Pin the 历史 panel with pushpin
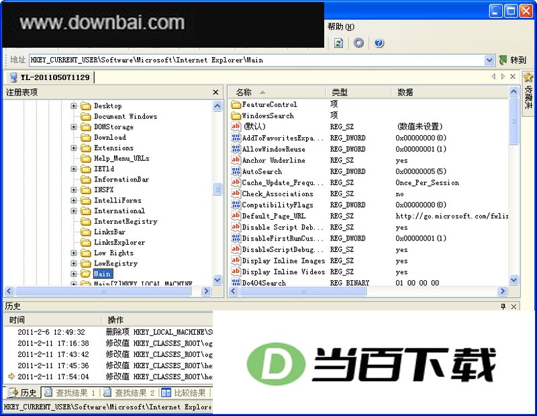This screenshot has width=537, height=416. [x=503, y=306]
